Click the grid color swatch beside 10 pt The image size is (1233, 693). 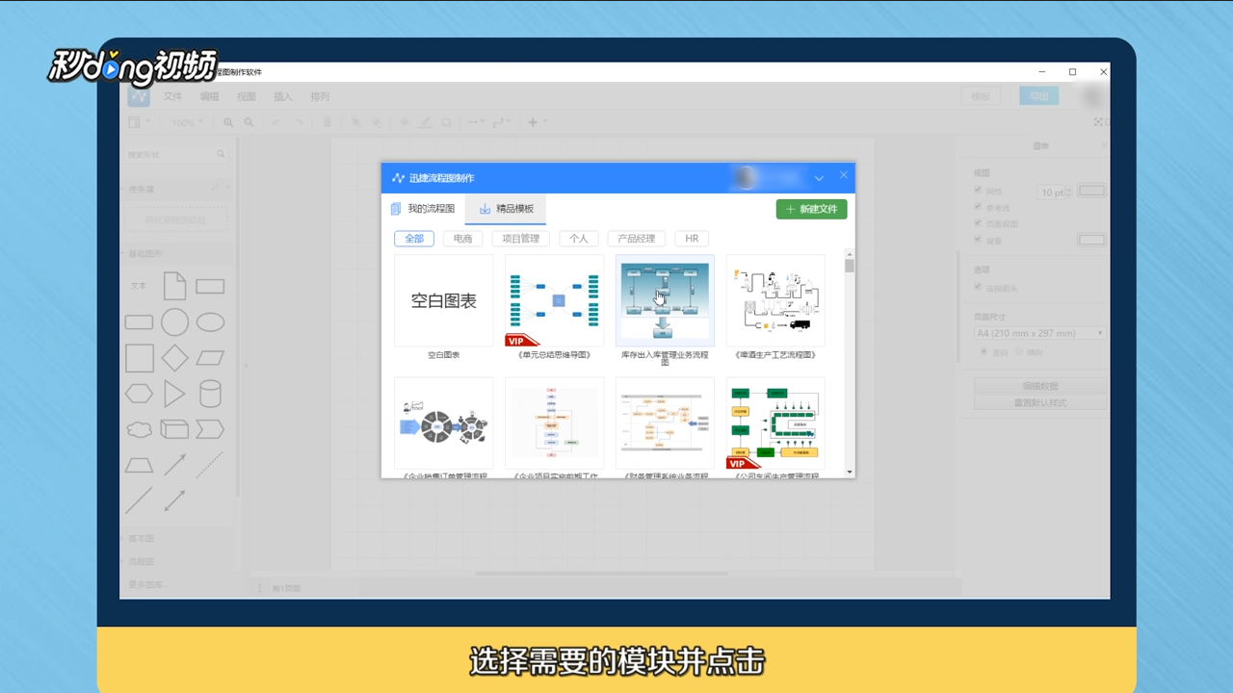coord(1091,191)
